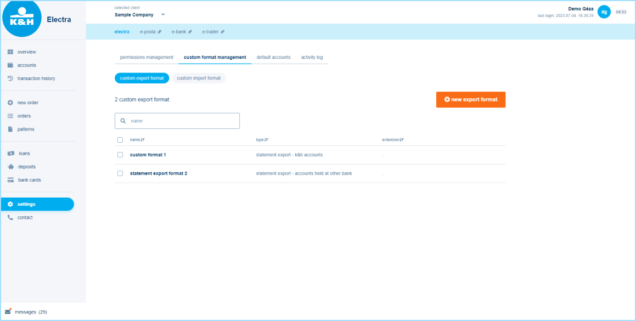Tick the checkbox for custom format 1
The image size is (636, 321).
pos(120,155)
